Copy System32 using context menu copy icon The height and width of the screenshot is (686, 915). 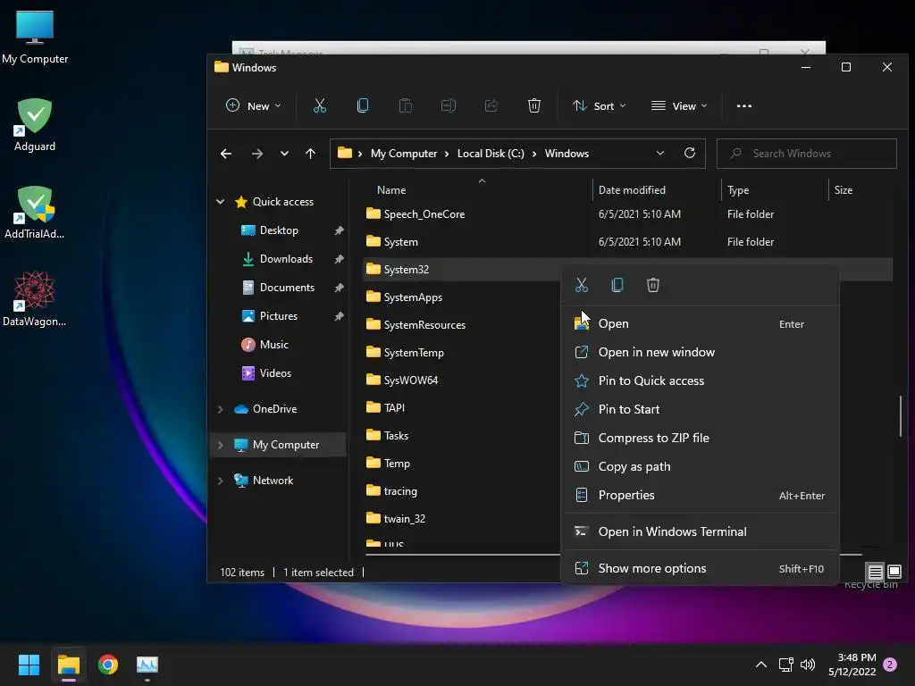pyautogui.click(x=617, y=285)
